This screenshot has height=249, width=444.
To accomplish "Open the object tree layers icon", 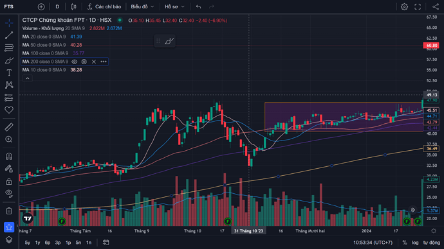I will click(9, 239).
